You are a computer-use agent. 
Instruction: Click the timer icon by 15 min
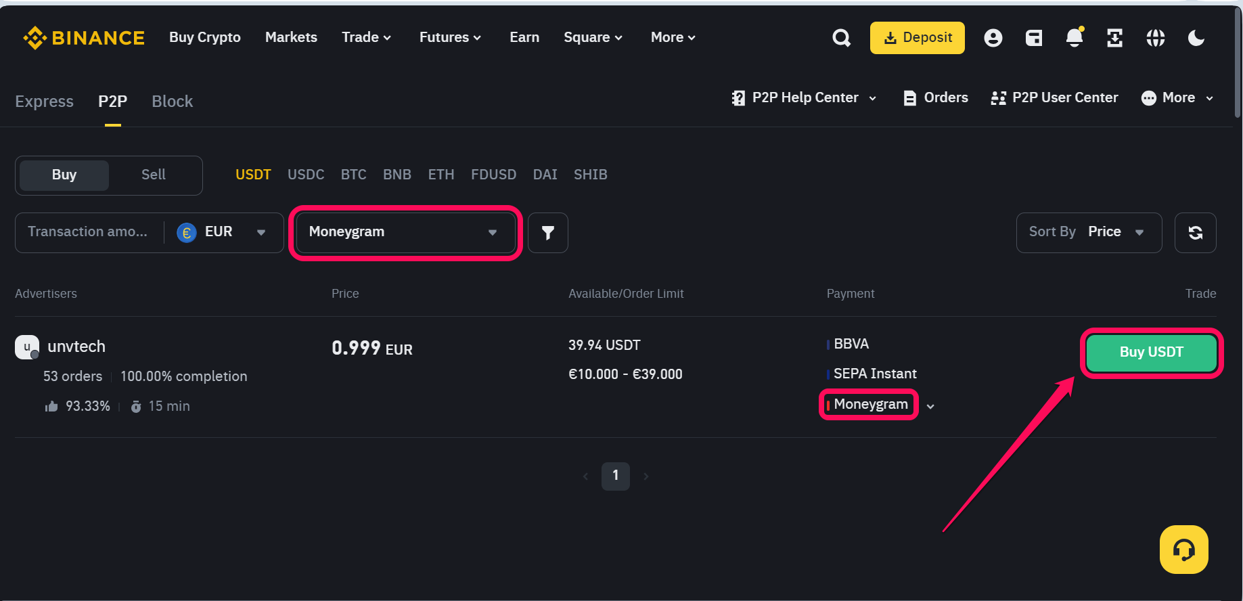[x=136, y=406]
